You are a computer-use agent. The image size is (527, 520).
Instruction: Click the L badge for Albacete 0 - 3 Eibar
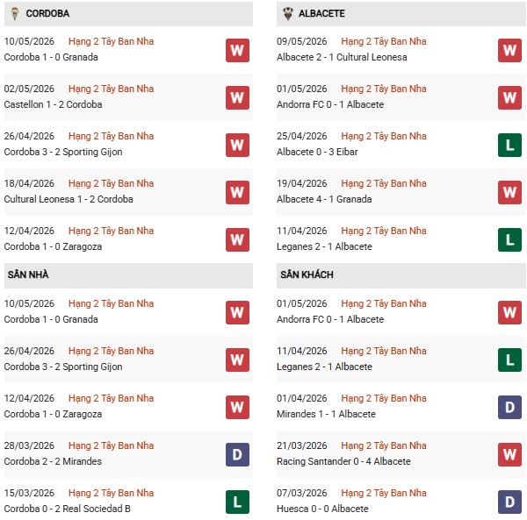click(x=509, y=146)
